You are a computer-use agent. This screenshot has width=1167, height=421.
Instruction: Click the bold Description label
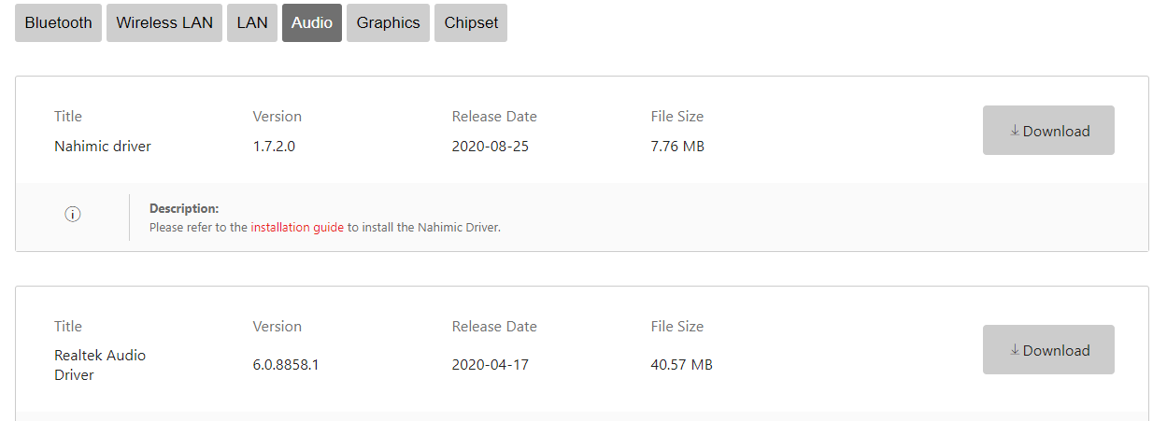click(184, 208)
